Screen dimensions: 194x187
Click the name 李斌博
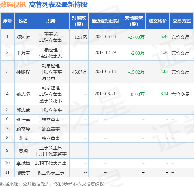[x=23, y=163]
